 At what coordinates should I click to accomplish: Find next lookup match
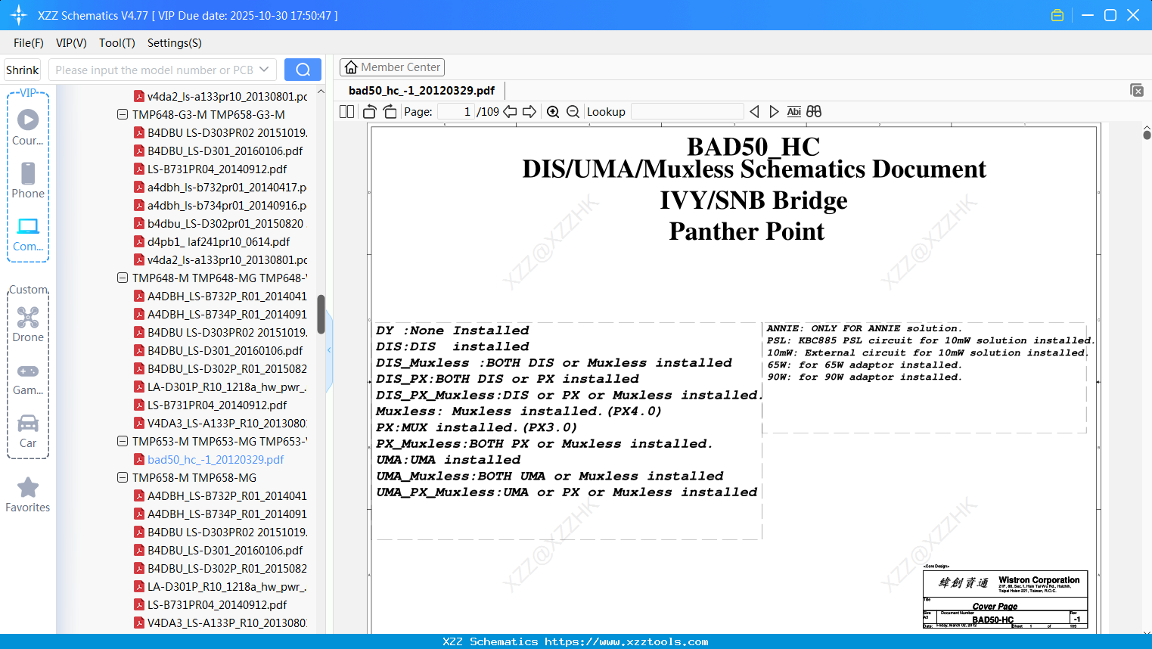(x=774, y=111)
